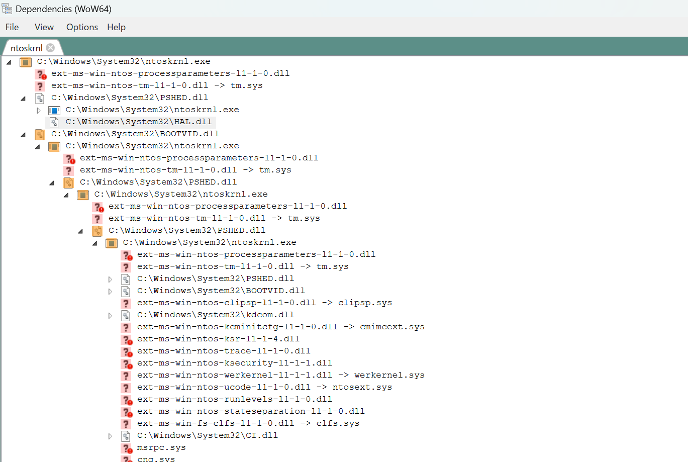Click the question mark icon for clipsp.sys entry

[126, 303]
